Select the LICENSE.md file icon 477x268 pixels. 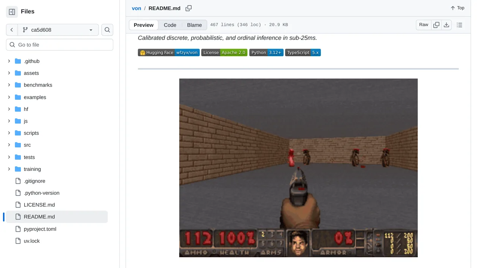pos(18,205)
